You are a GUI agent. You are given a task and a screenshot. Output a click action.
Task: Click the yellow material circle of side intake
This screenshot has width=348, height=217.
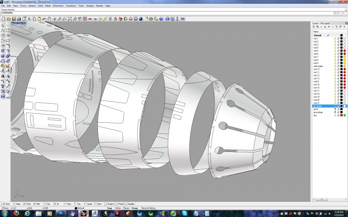(x=345, y=66)
